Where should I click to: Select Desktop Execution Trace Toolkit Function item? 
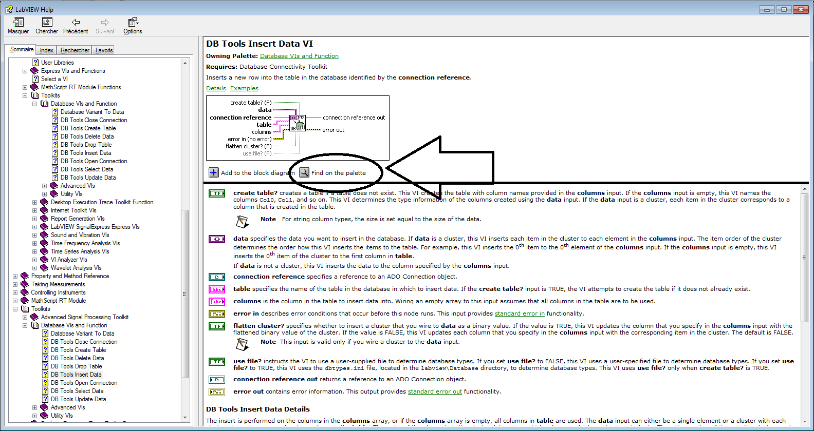tap(102, 202)
